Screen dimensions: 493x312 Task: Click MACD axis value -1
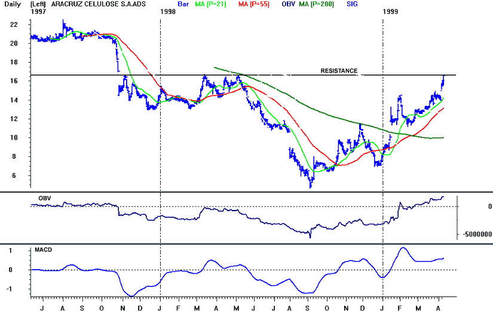(x=10, y=289)
